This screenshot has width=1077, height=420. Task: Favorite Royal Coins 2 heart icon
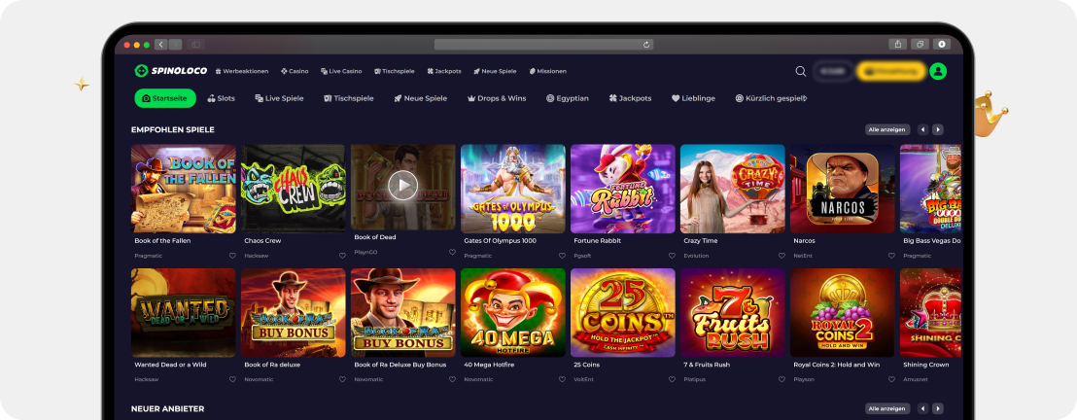coord(891,379)
